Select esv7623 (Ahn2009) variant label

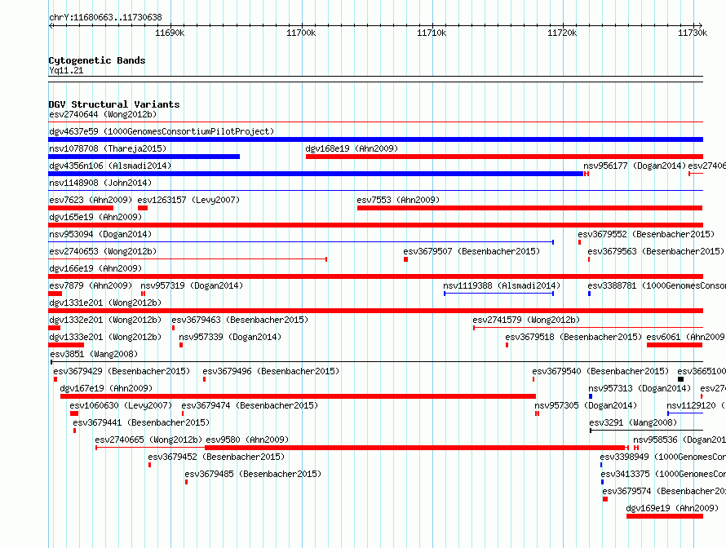pos(91,200)
